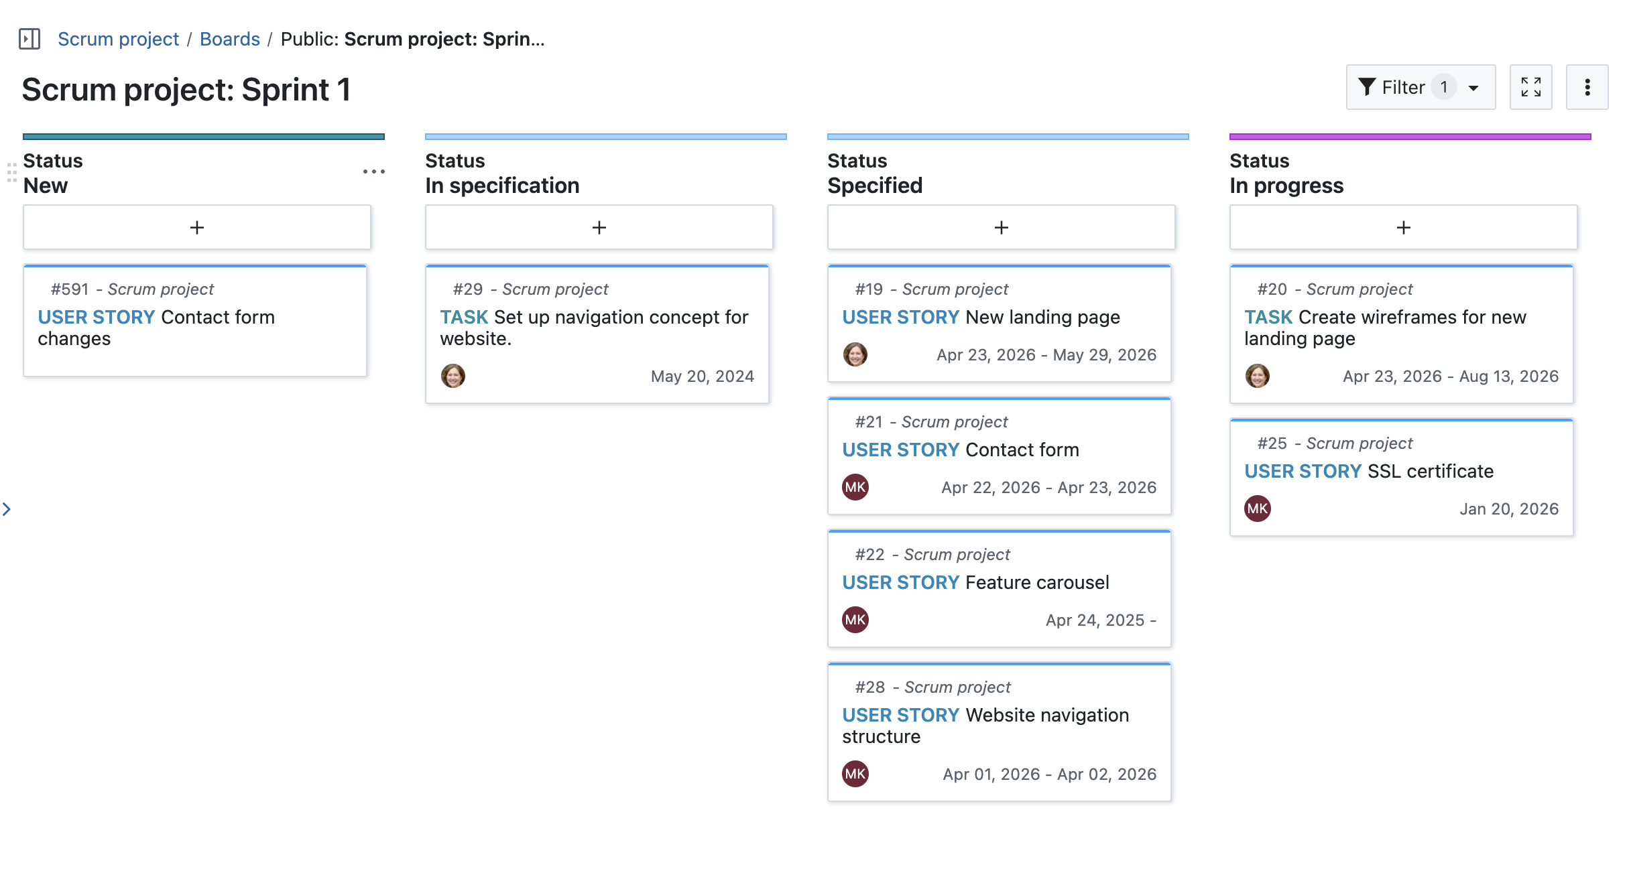Add a new card to the Specified column
This screenshot has width=1629, height=875.
click(1000, 227)
